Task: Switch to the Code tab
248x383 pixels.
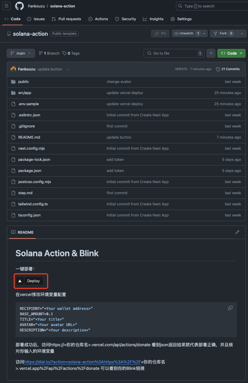Action: point(13,19)
